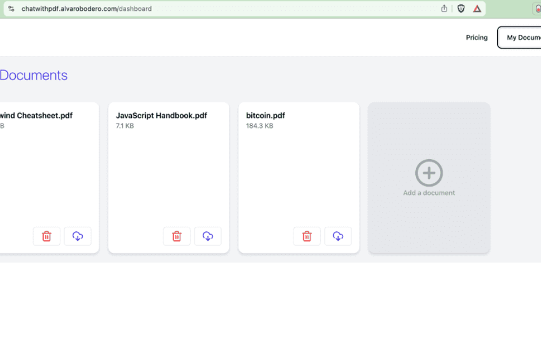Open the Brave Rewards triangle icon
The image size is (541, 361).
point(477,8)
